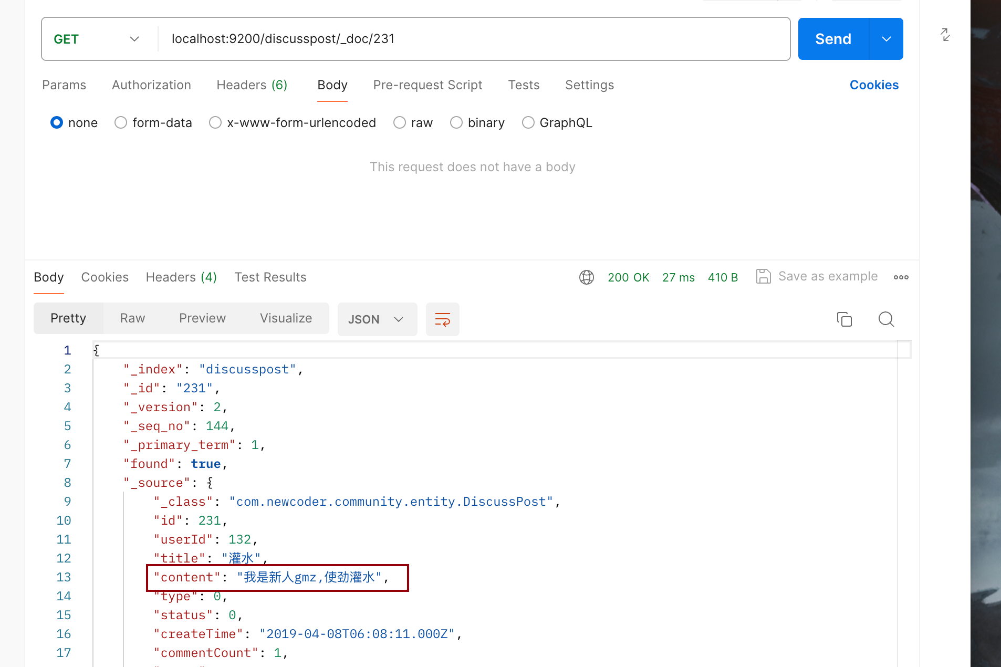1001x667 pixels.
Task: Switch to the Authorization tab
Action: [x=151, y=85]
